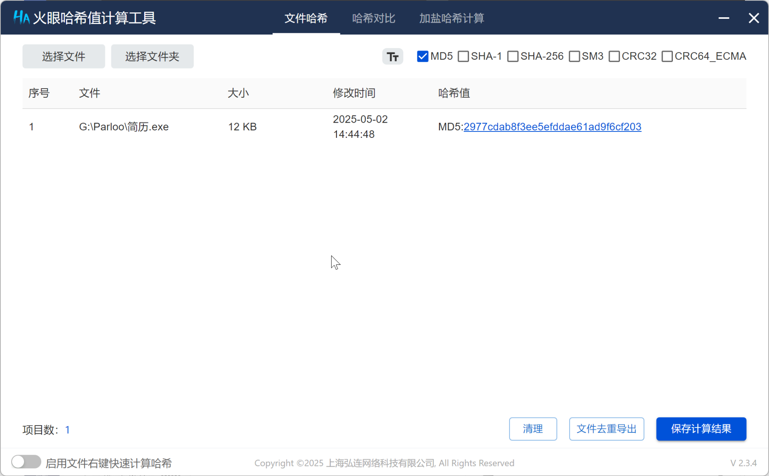The height and width of the screenshot is (476, 769).
Task: Click the font size Tт icon
Action: click(392, 56)
